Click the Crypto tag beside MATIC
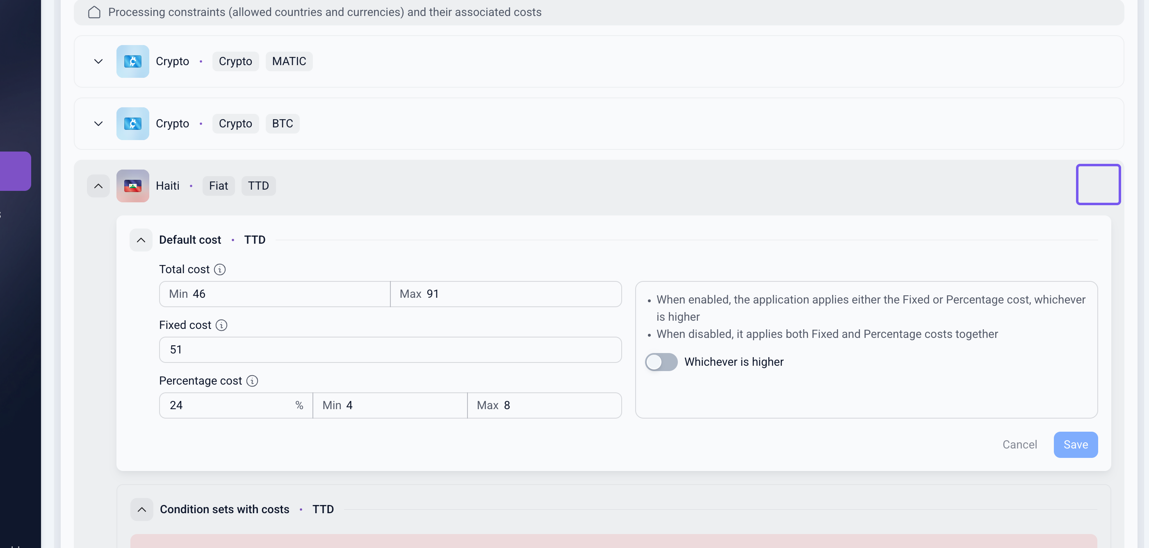 tap(235, 61)
